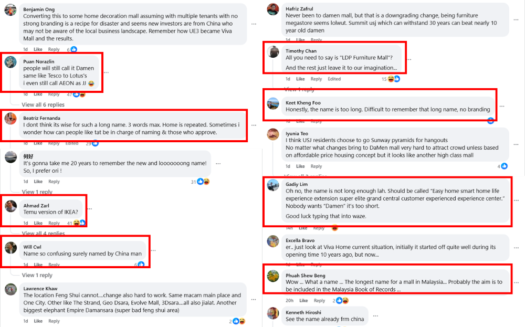Image resolution: width=525 pixels, height=327 pixels.
Task: View reactions on Timothy Chan's comment
Action: tap(393, 79)
